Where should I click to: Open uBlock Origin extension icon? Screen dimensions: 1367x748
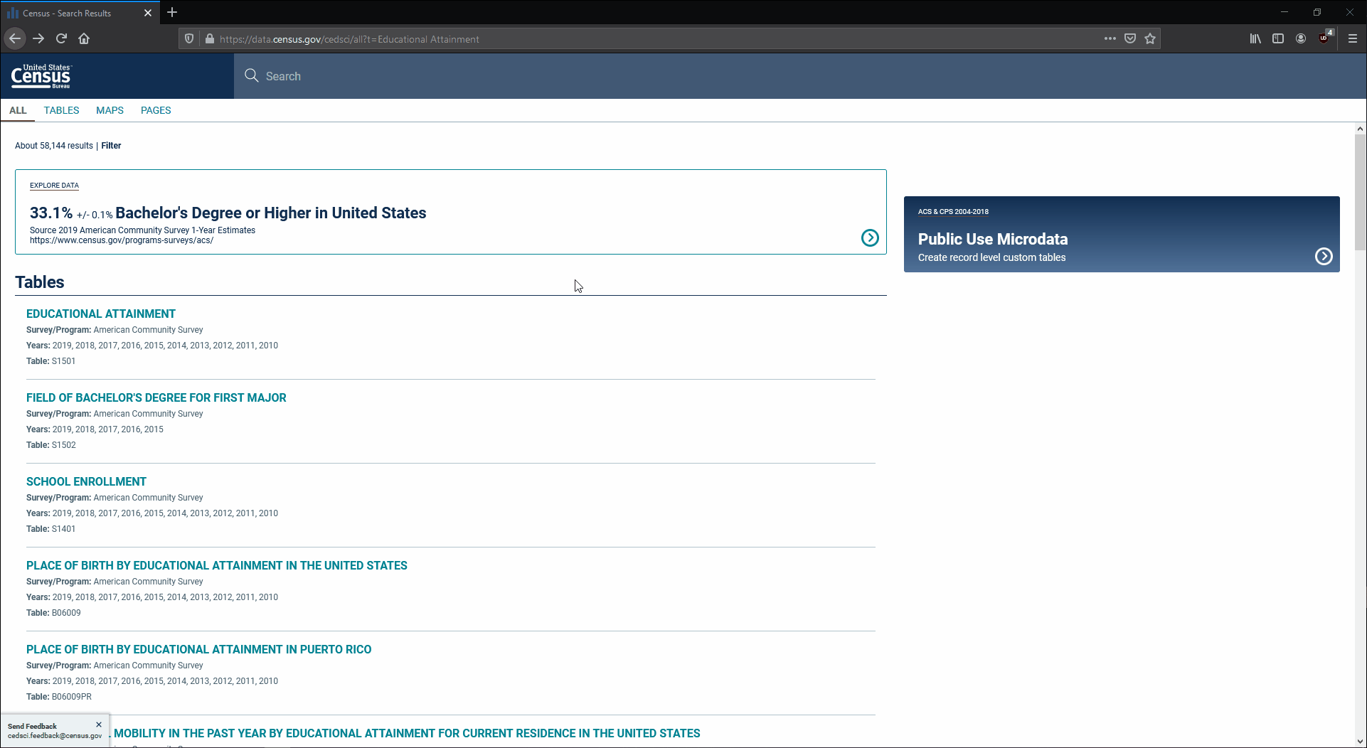point(1325,38)
